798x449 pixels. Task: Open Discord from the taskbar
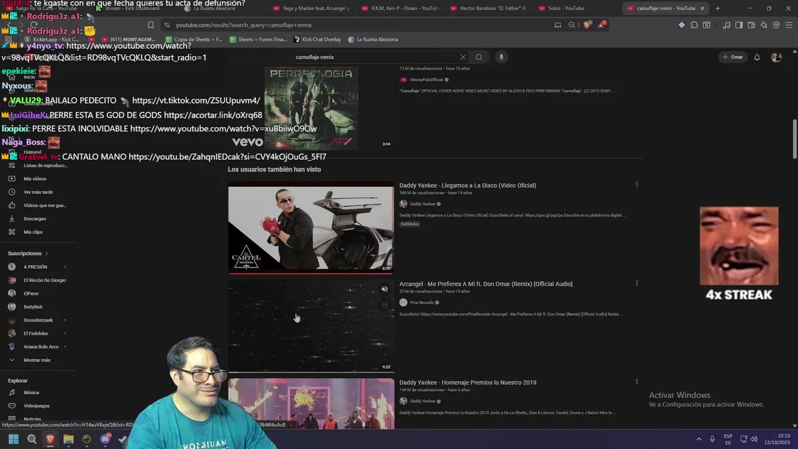click(x=105, y=439)
